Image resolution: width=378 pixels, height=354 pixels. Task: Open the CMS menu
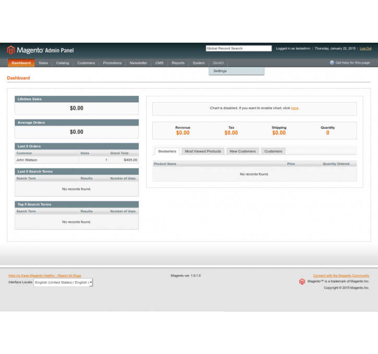160,63
